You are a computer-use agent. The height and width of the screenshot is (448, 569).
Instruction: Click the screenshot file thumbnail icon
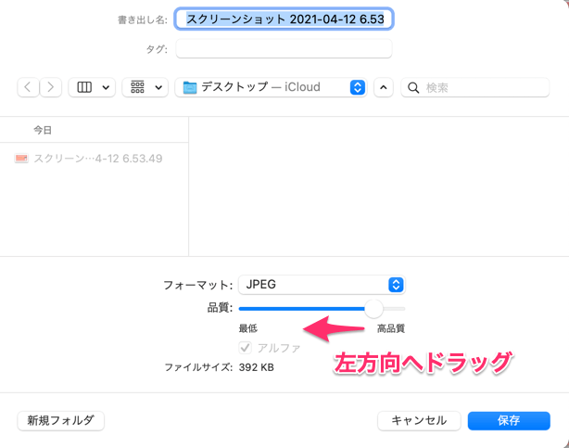click(21, 159)
